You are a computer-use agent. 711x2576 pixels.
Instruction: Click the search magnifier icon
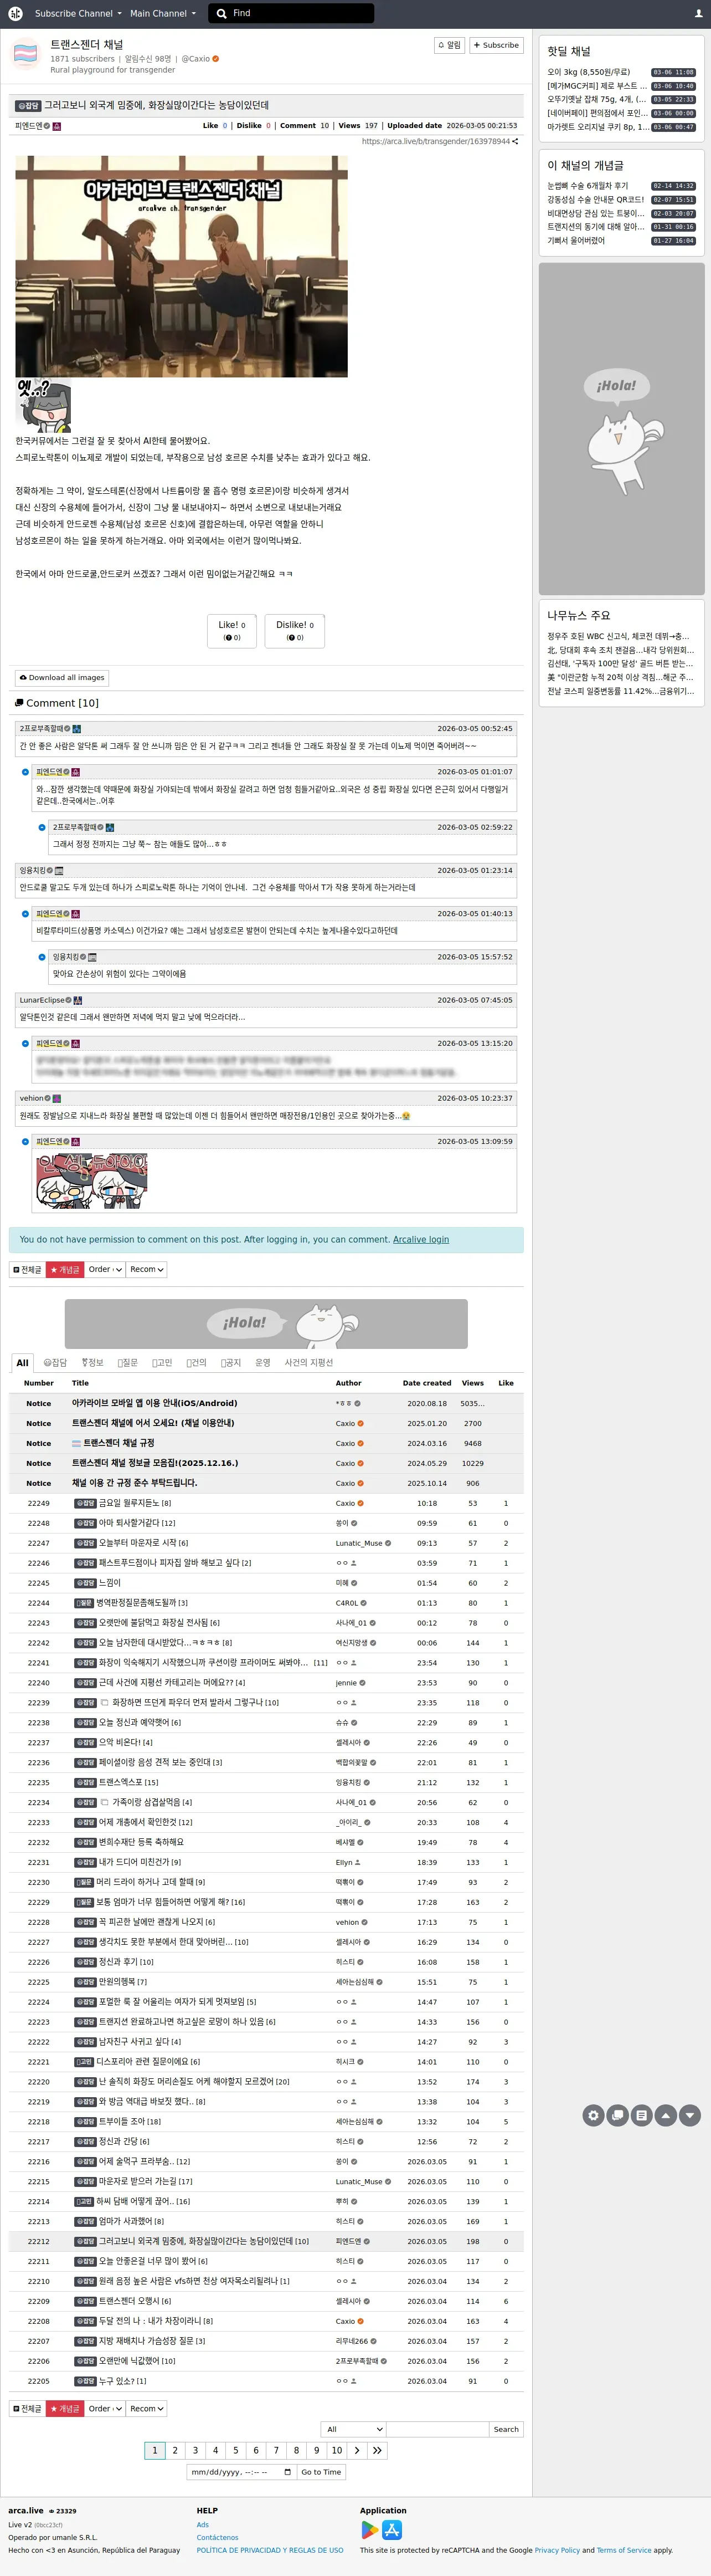221,14
